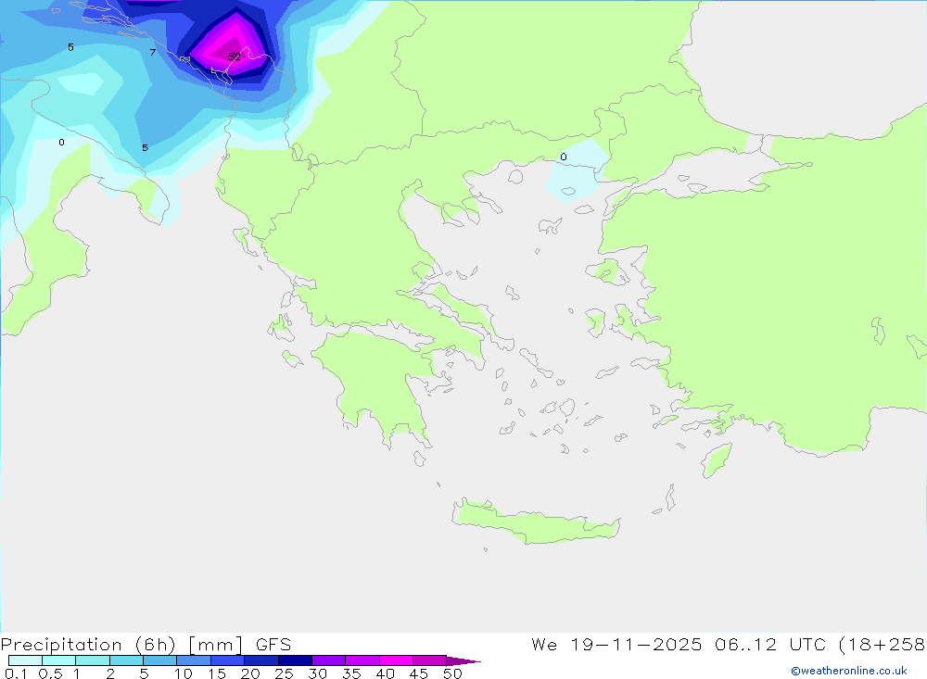The width and height of the screenshot is (927, 679).
Task: Click the 10 mm blue legend swatch
Action: [194, 660]
